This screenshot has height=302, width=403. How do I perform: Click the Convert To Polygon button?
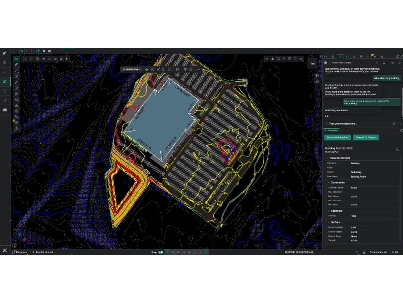(366, 137)
